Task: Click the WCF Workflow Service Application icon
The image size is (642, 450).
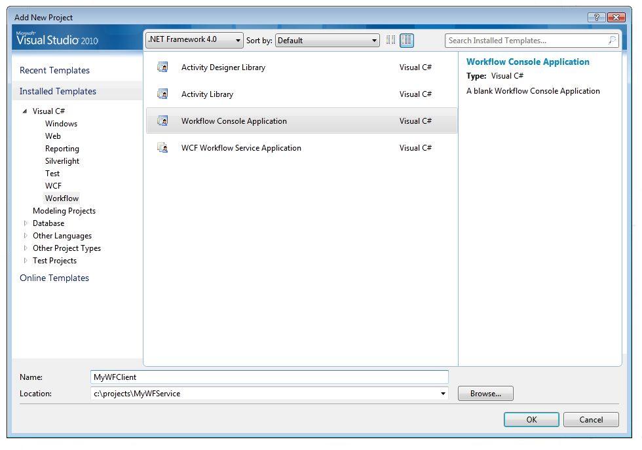Action: tap(162, 147)
